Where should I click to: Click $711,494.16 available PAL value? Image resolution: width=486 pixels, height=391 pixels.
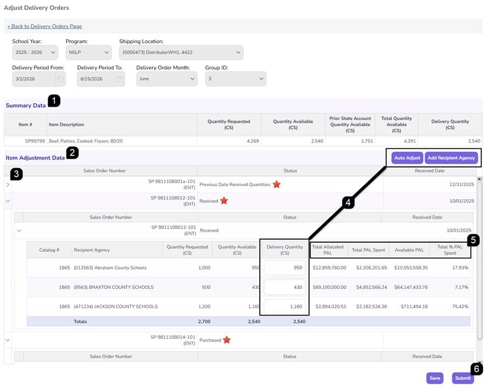tap(414, 306)
